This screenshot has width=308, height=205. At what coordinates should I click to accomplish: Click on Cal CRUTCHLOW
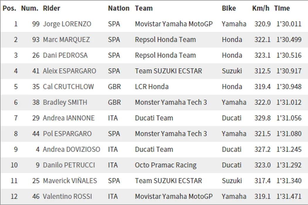[x=68, y=87]
